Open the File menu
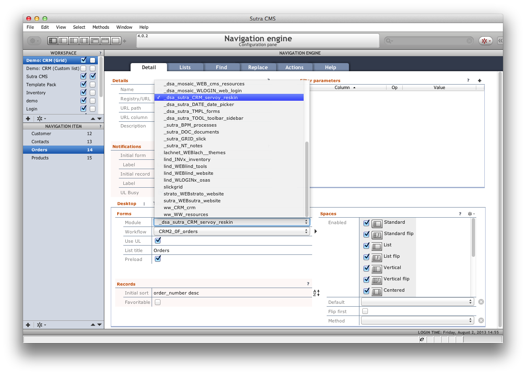 pyautogui.click(x=30, y=27)
